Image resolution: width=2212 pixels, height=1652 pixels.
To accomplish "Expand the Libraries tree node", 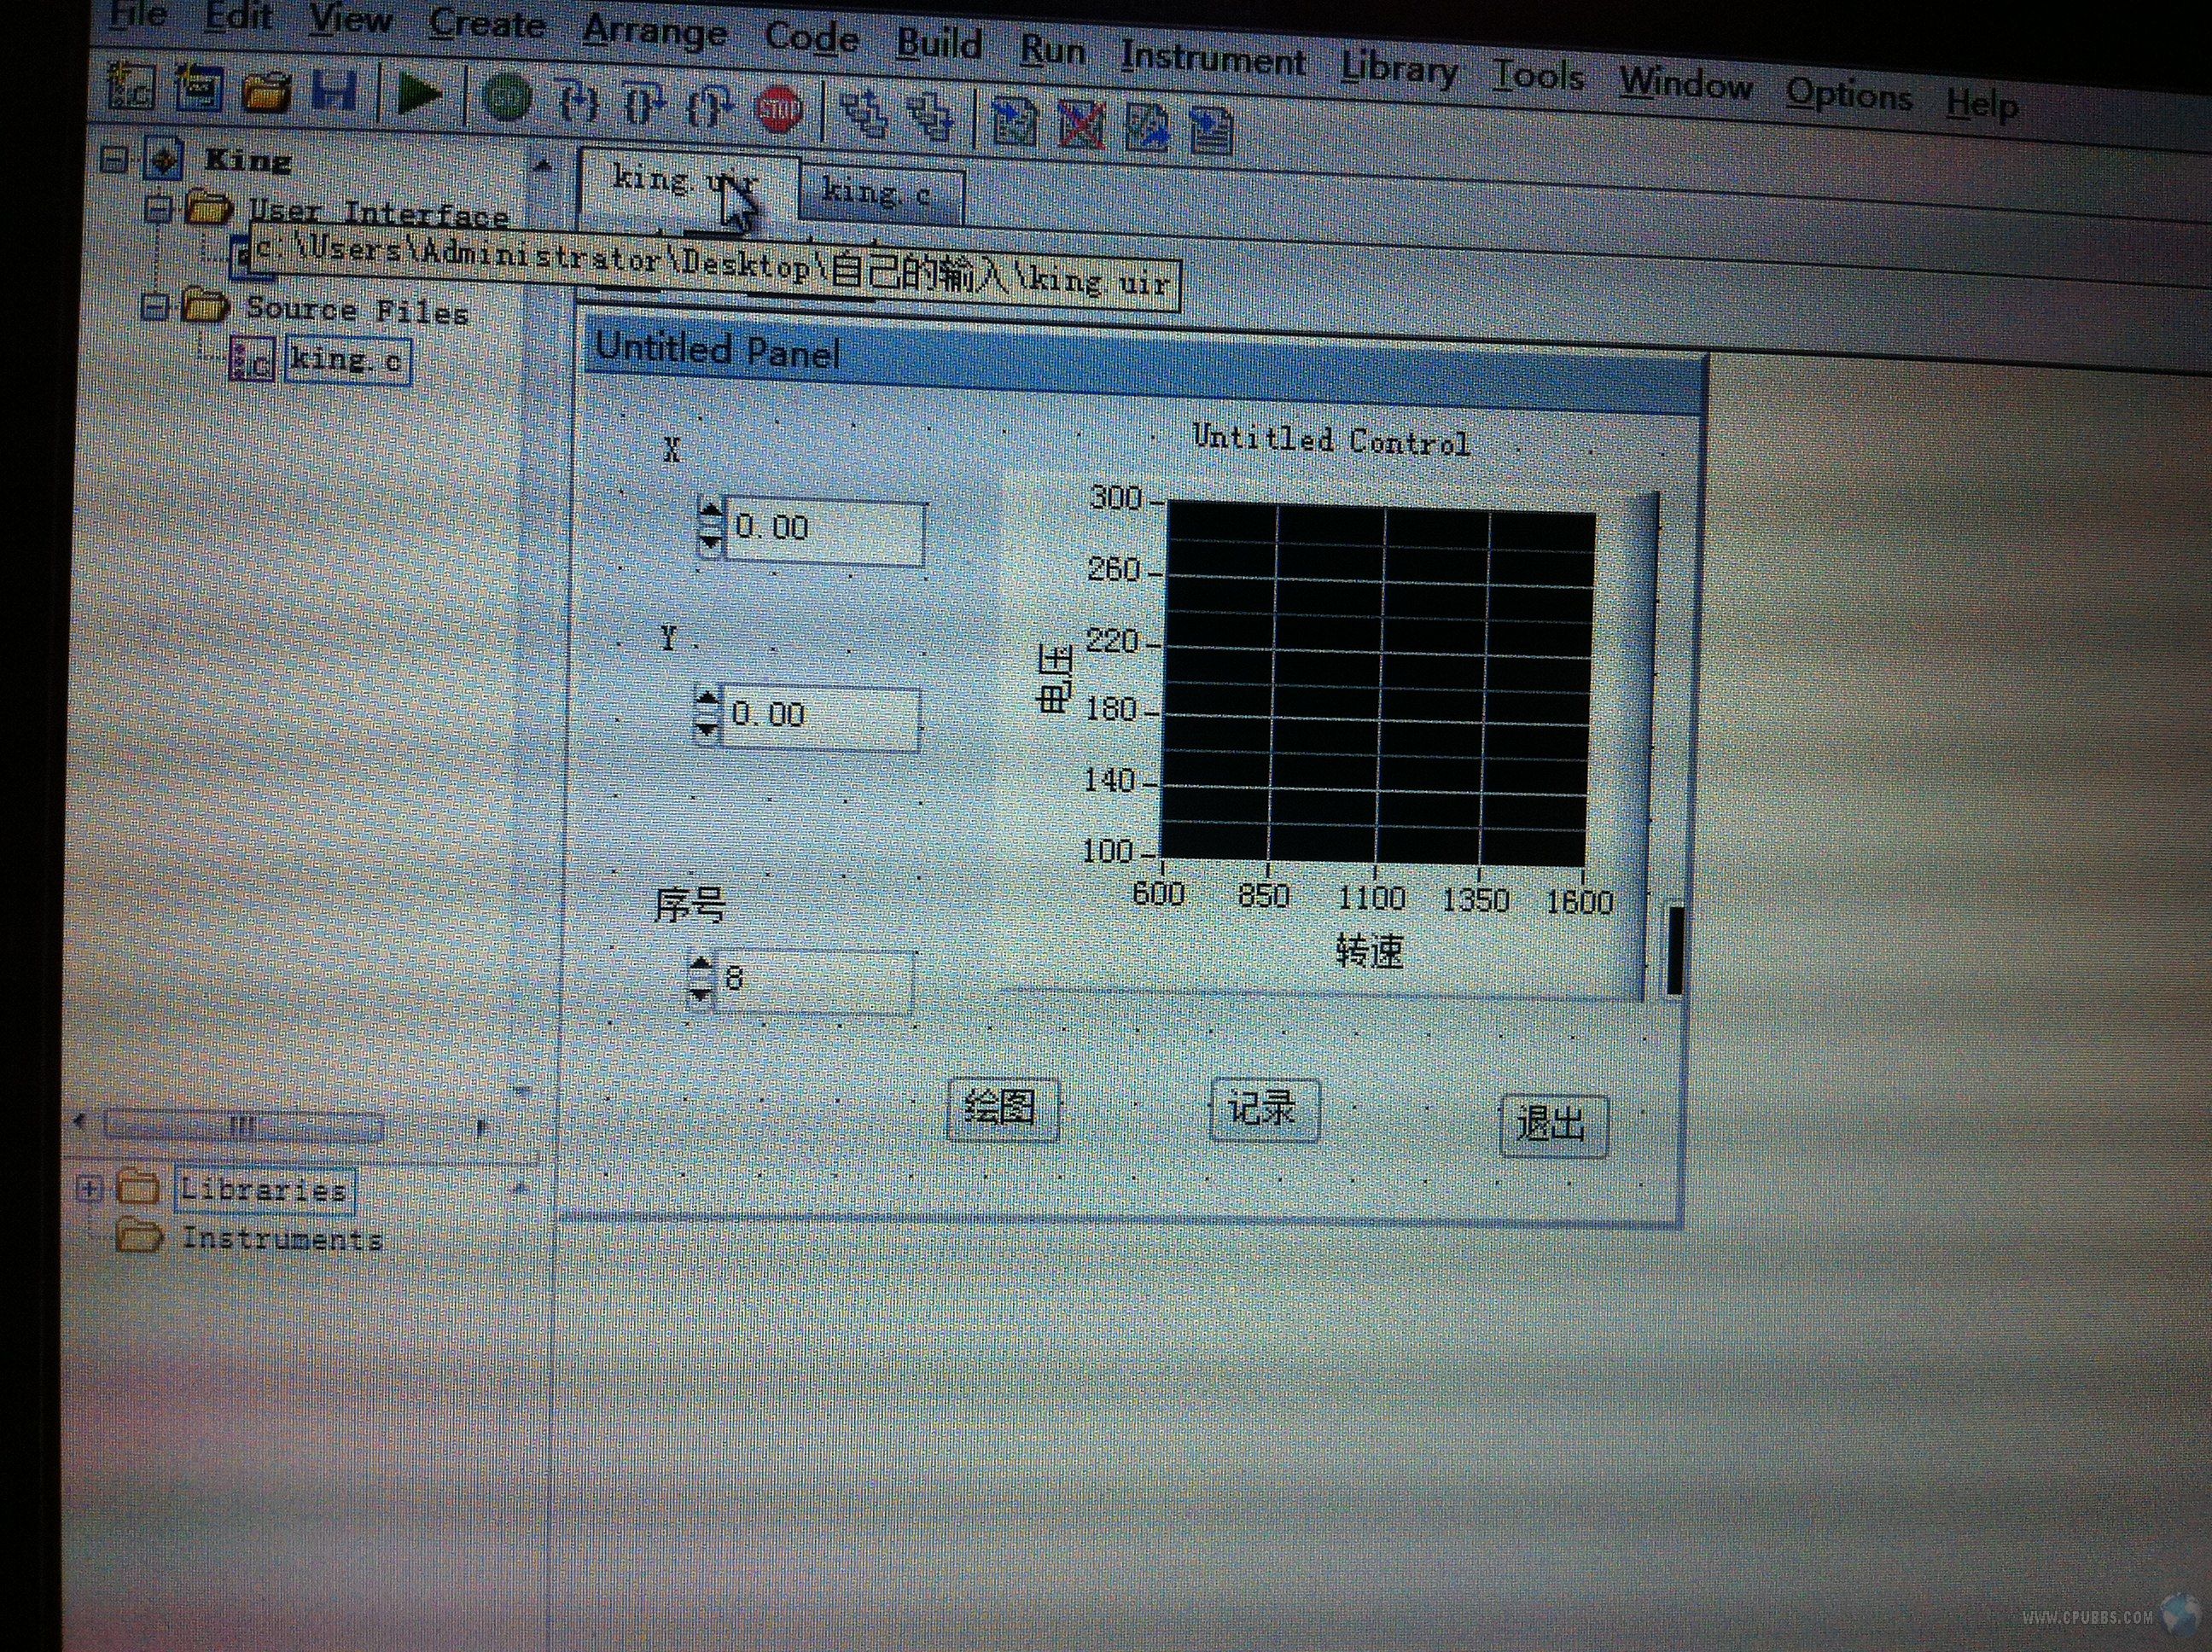I will point(90,1189).
